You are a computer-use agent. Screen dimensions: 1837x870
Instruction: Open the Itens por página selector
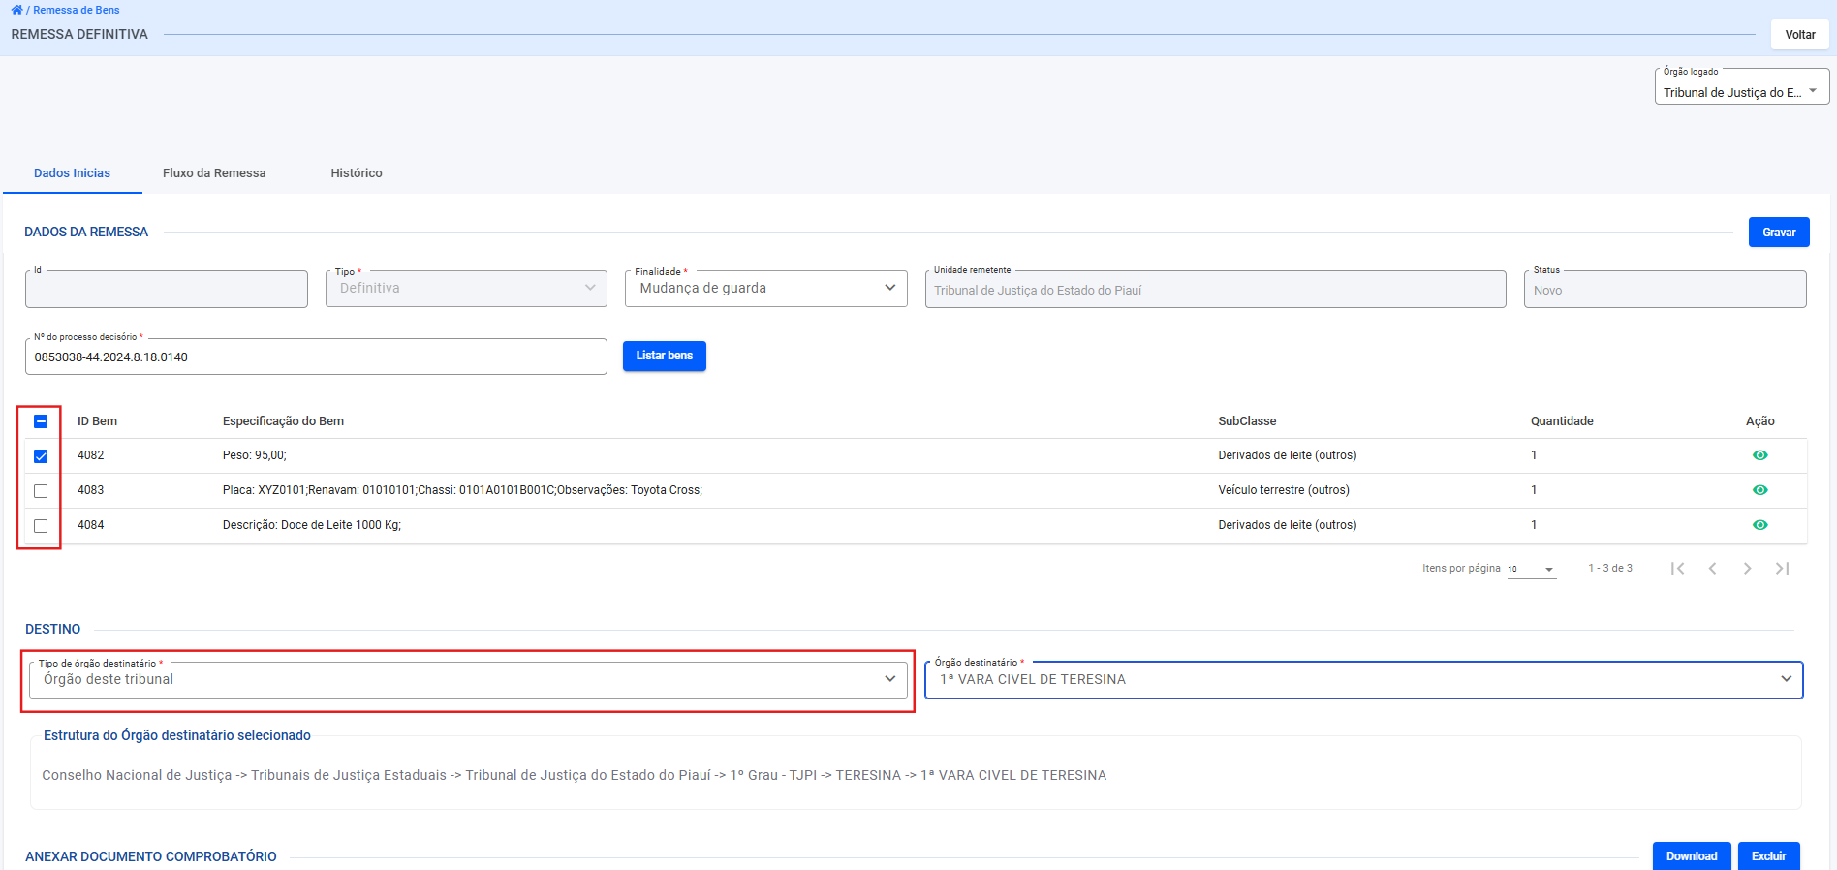(x=1531, y=570)
